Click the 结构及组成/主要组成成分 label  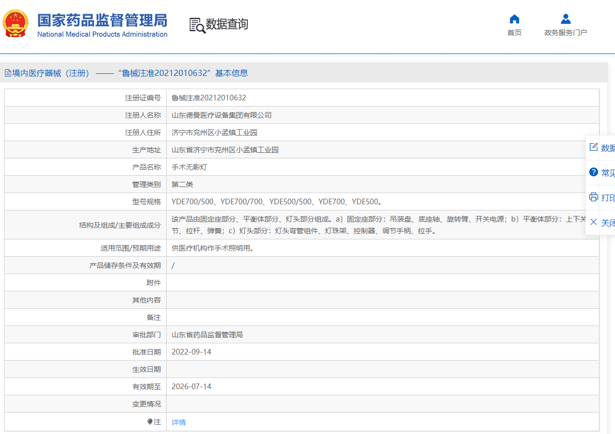click(120, 225)
